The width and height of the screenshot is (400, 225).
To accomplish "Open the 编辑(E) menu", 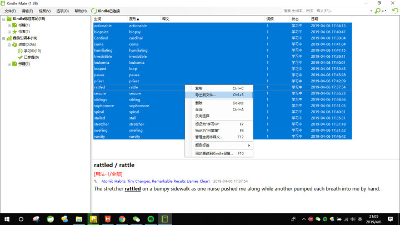I will click(x=27, y=11).
